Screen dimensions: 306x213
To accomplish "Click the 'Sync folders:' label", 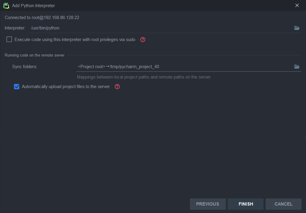I will pos(25,67).
